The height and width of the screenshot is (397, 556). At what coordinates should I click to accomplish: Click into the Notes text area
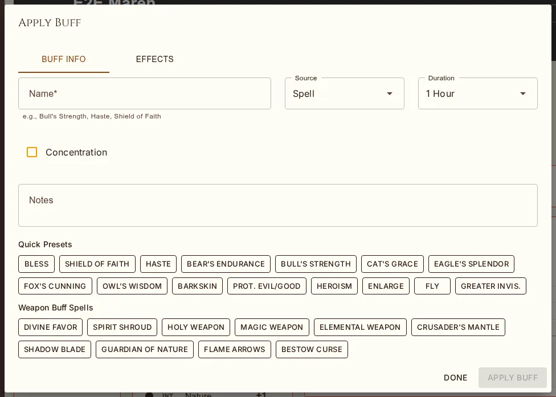[278, 205]
